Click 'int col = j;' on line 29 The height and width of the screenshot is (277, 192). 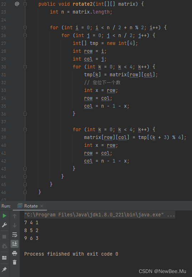(x=90, y=59)
